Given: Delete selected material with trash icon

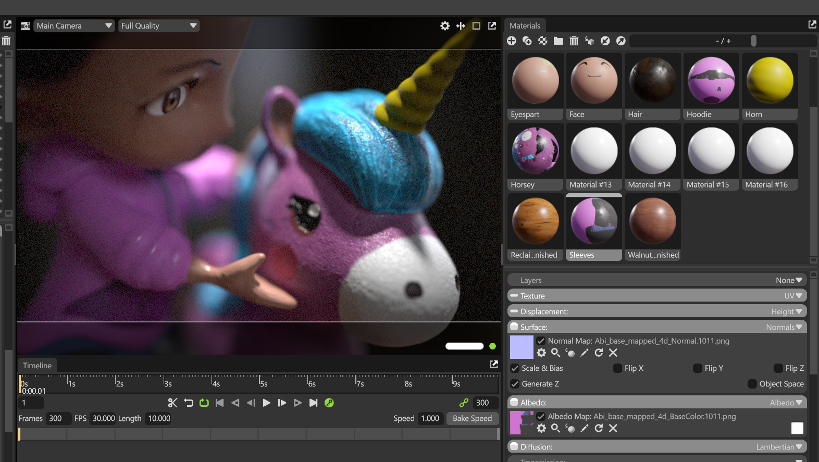Looking at the screenshot, I should pos(574,41).
